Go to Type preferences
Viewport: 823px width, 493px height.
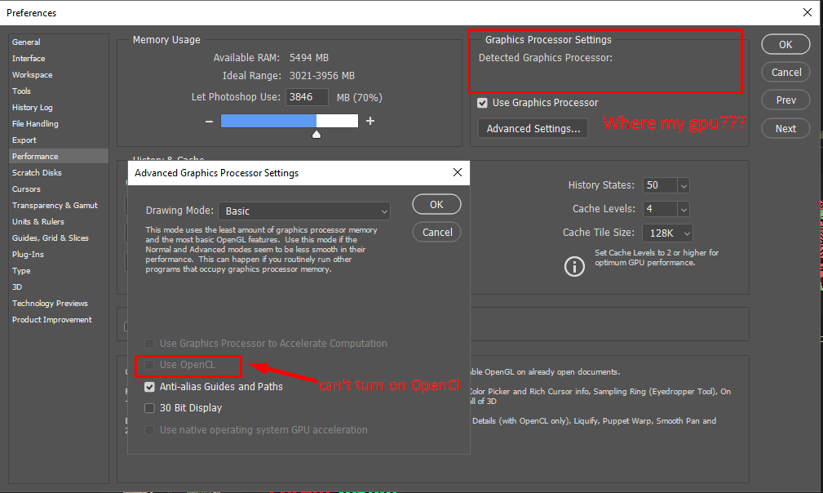[21, 270]
